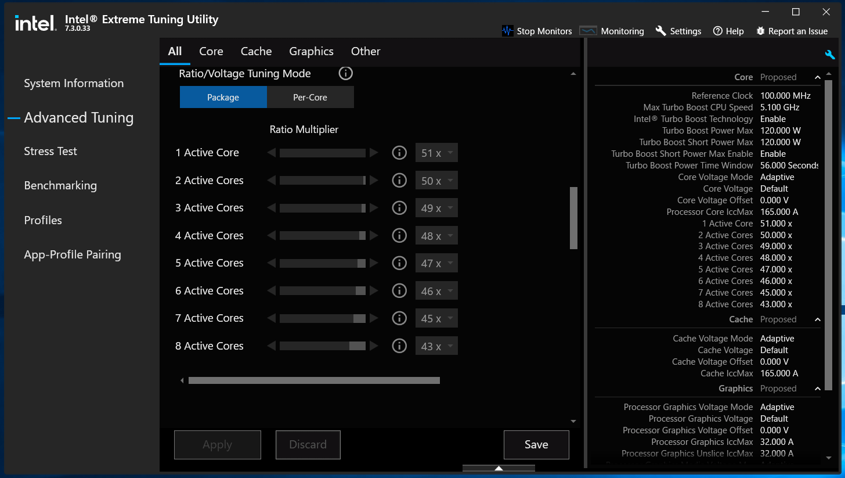Decrease 7 Active Cores ratio with left arrow
The height and width of the screenshot is (478, 845).
click(272, 318)
